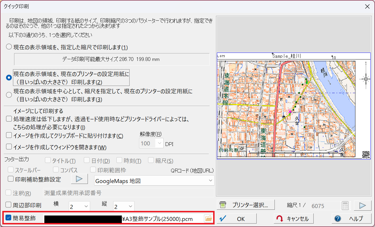Click the 測量成果使用承認番号 annotation field
The width and height of the screenshot is (375, 227).
point(128,193)
